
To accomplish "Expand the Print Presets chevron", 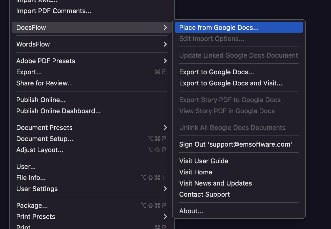I will click(165, 217).
